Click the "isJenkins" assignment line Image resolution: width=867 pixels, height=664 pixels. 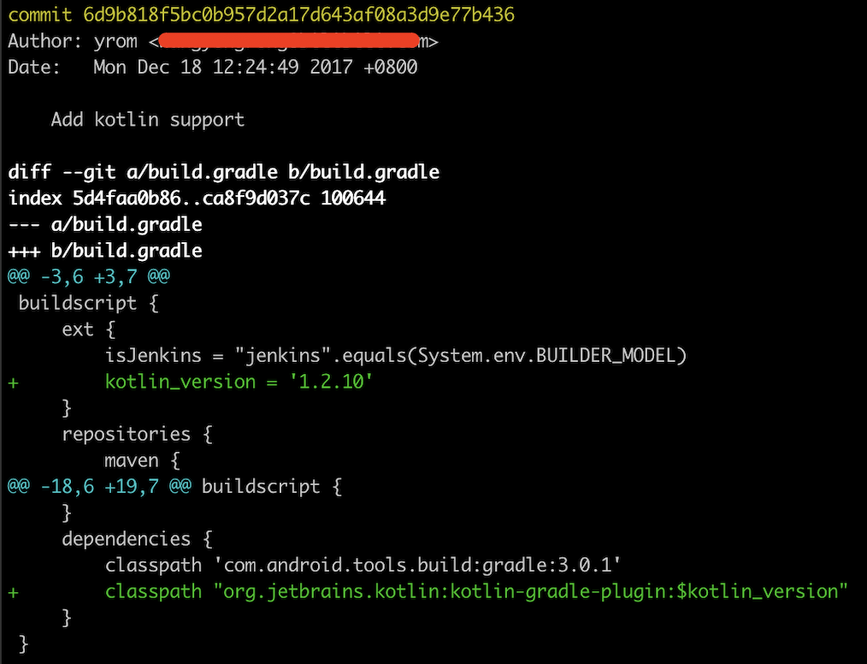(x=396, y=355)
